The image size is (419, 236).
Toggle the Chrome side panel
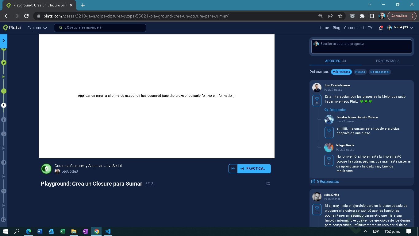372,16
